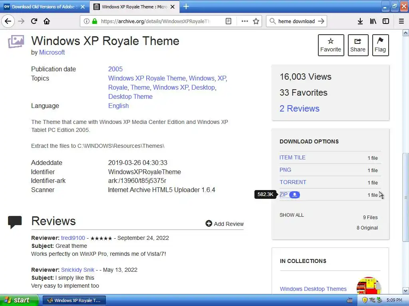Download the TORRENT file
The height and width of the screenshot is (306, 409).
pyautogui.click(x=293, y=182)
